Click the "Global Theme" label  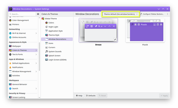[51, 19]
